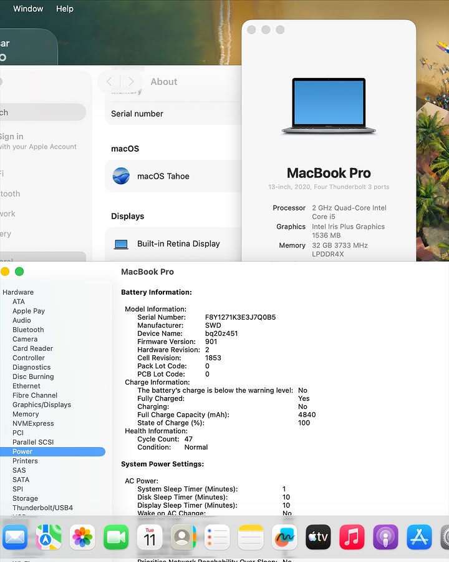Select Audio in the sidebar
Screen dimensions: 449x562
point(21,320)
